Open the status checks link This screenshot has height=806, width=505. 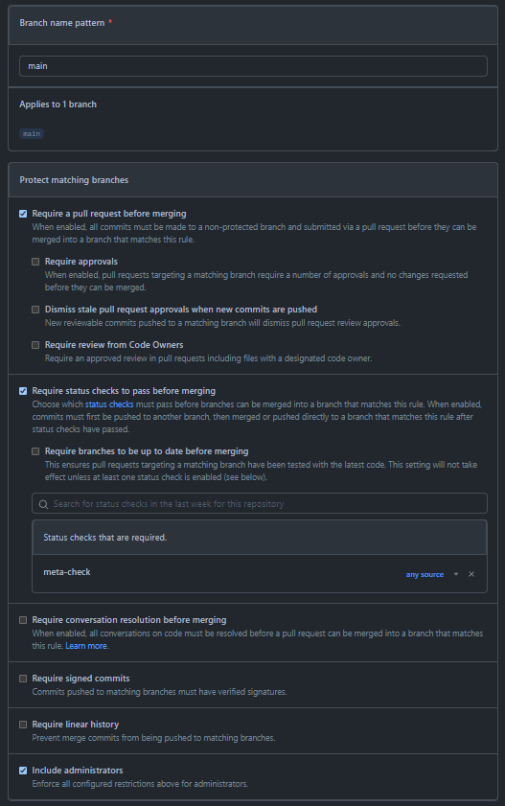(109, 404)
